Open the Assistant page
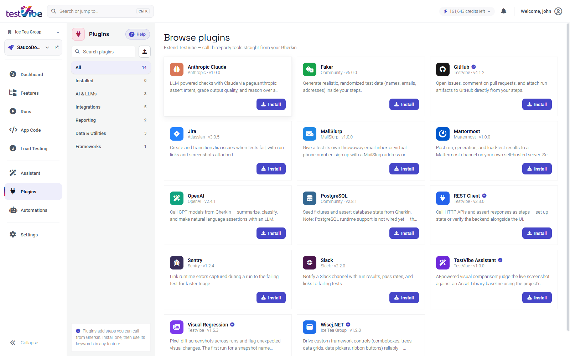 click(33, 173)
